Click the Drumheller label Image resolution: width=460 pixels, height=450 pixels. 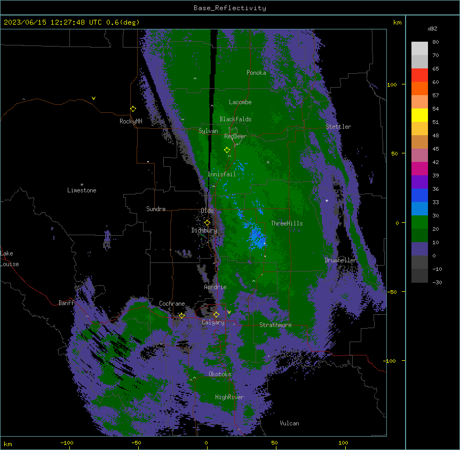click(340, 260)
